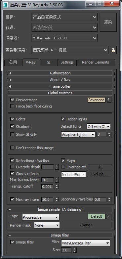Click the Max ray intens value field
Viewport: 122px width, 259px height.
[x=47, y=199]
